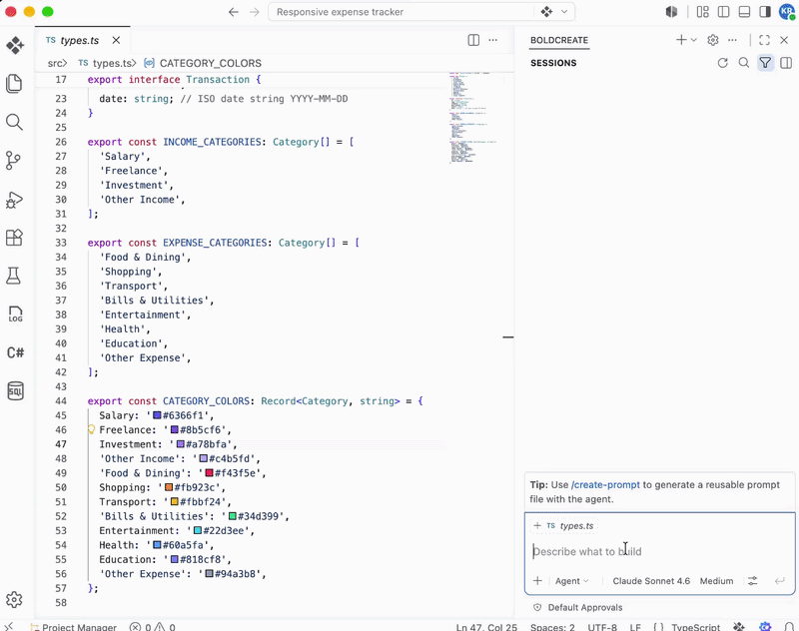Configure tools with the sliders icon
The width and height of the screenshot is (799, 631).
coord(753,581)
